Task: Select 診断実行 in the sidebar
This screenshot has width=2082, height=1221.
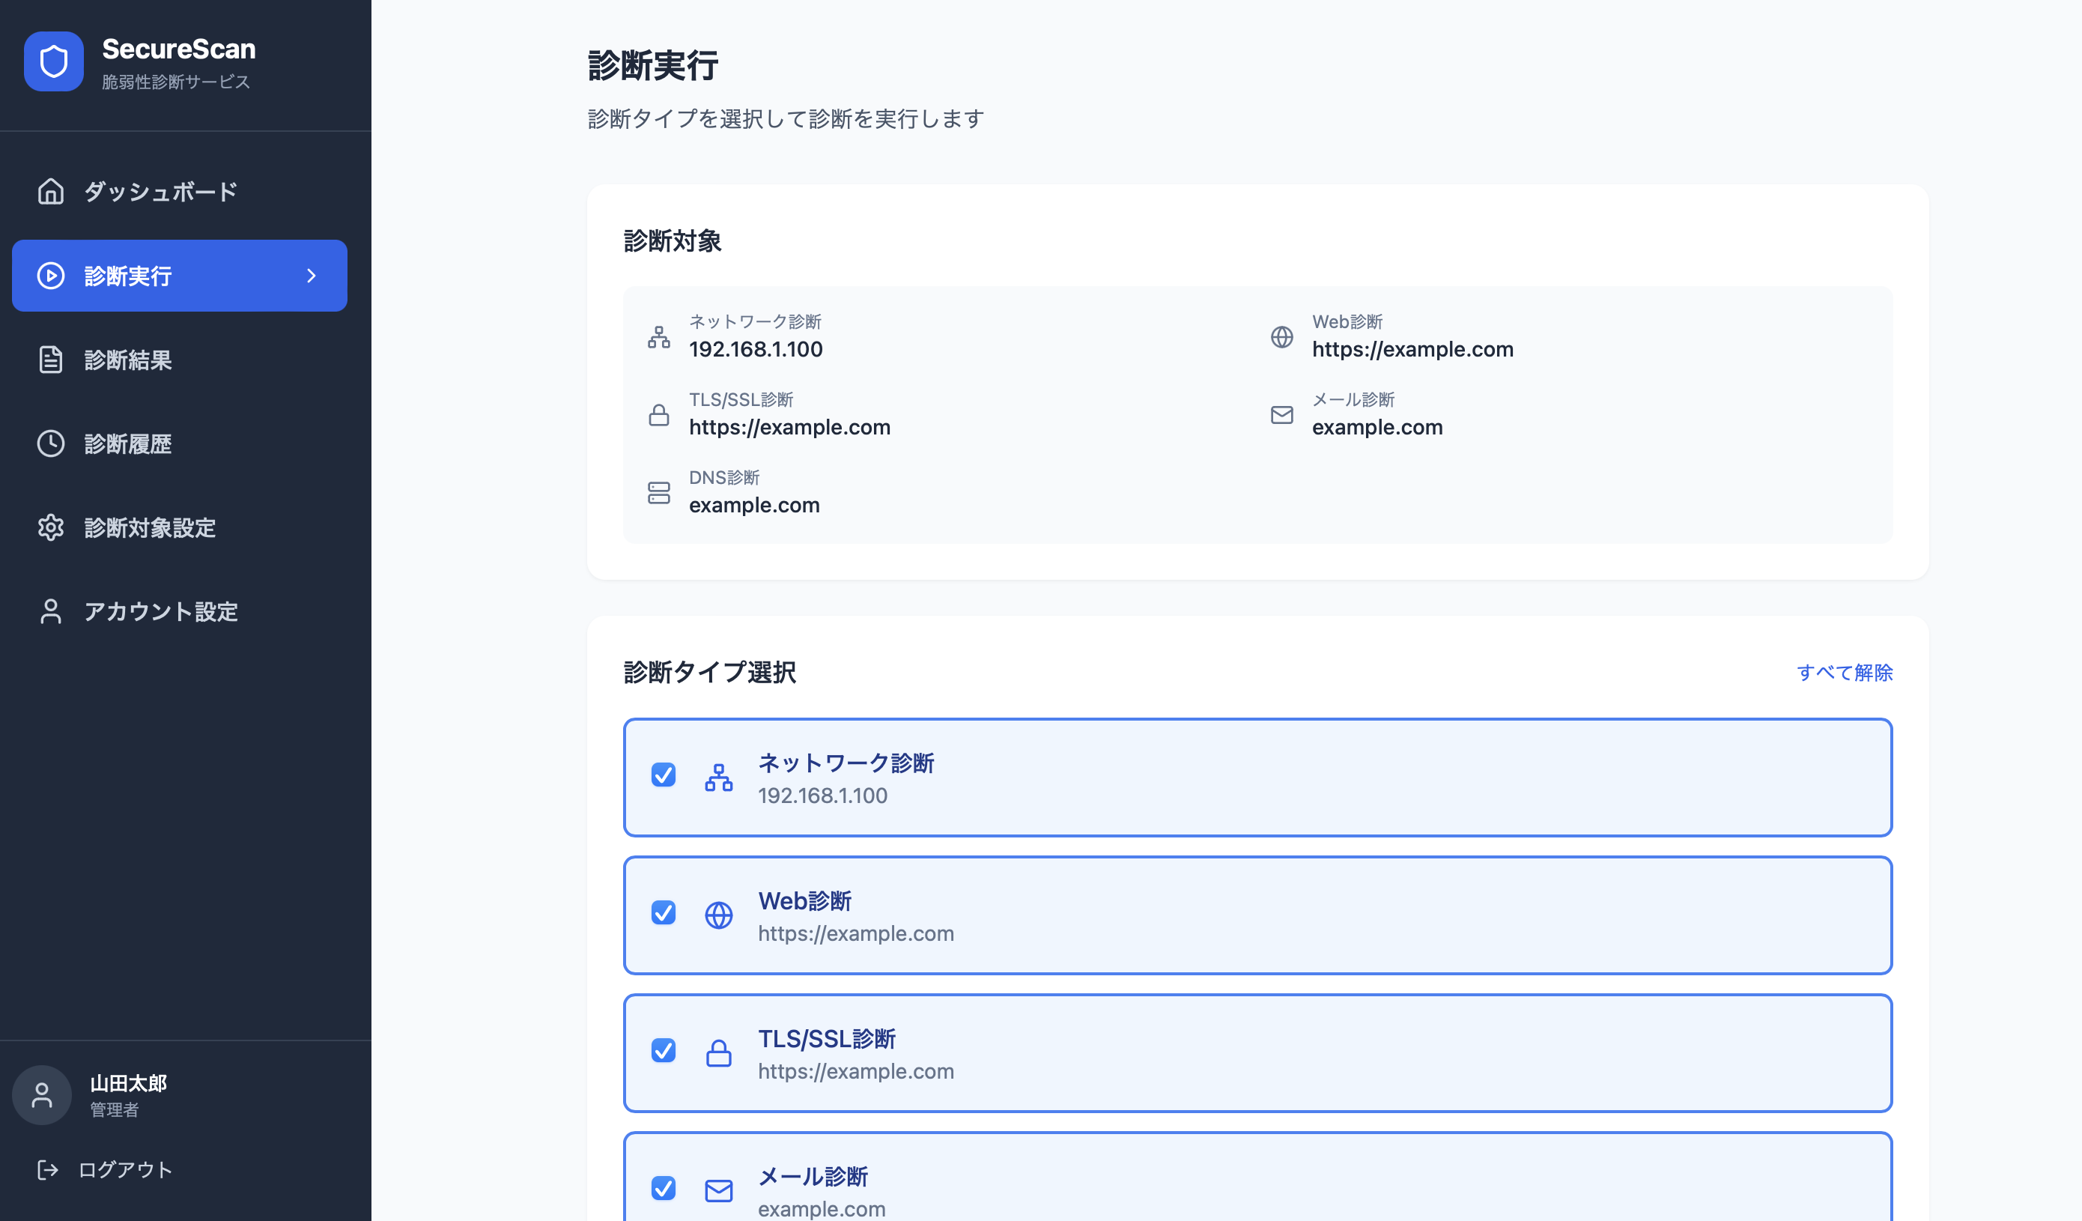Action: coord(179,276)
